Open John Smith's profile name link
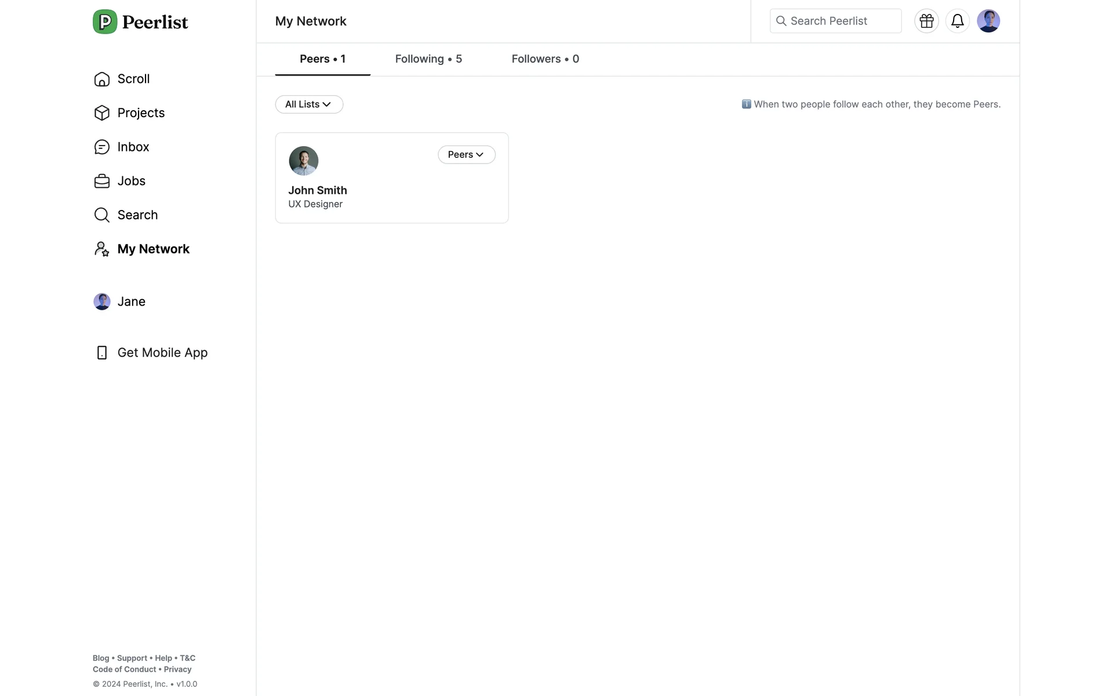This screenshot has height=696, width=1113. (318, 191)
